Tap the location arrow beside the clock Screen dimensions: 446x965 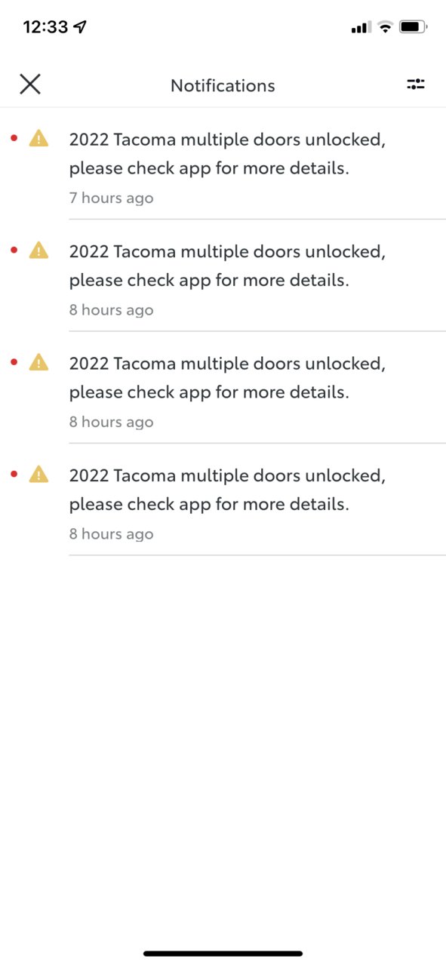80,27
